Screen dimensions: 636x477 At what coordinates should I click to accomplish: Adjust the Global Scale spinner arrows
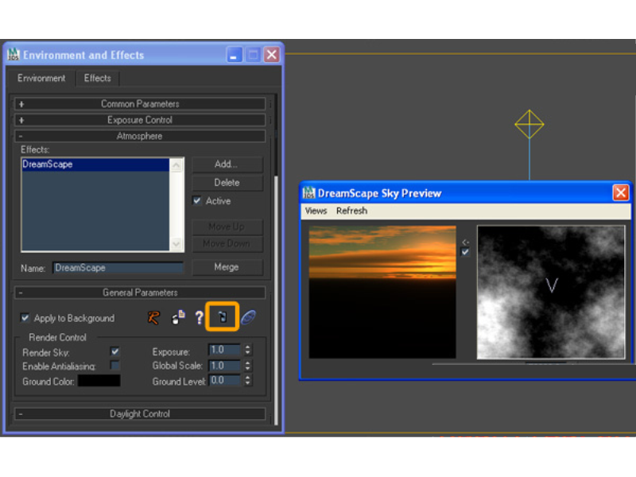click(247, 366)
